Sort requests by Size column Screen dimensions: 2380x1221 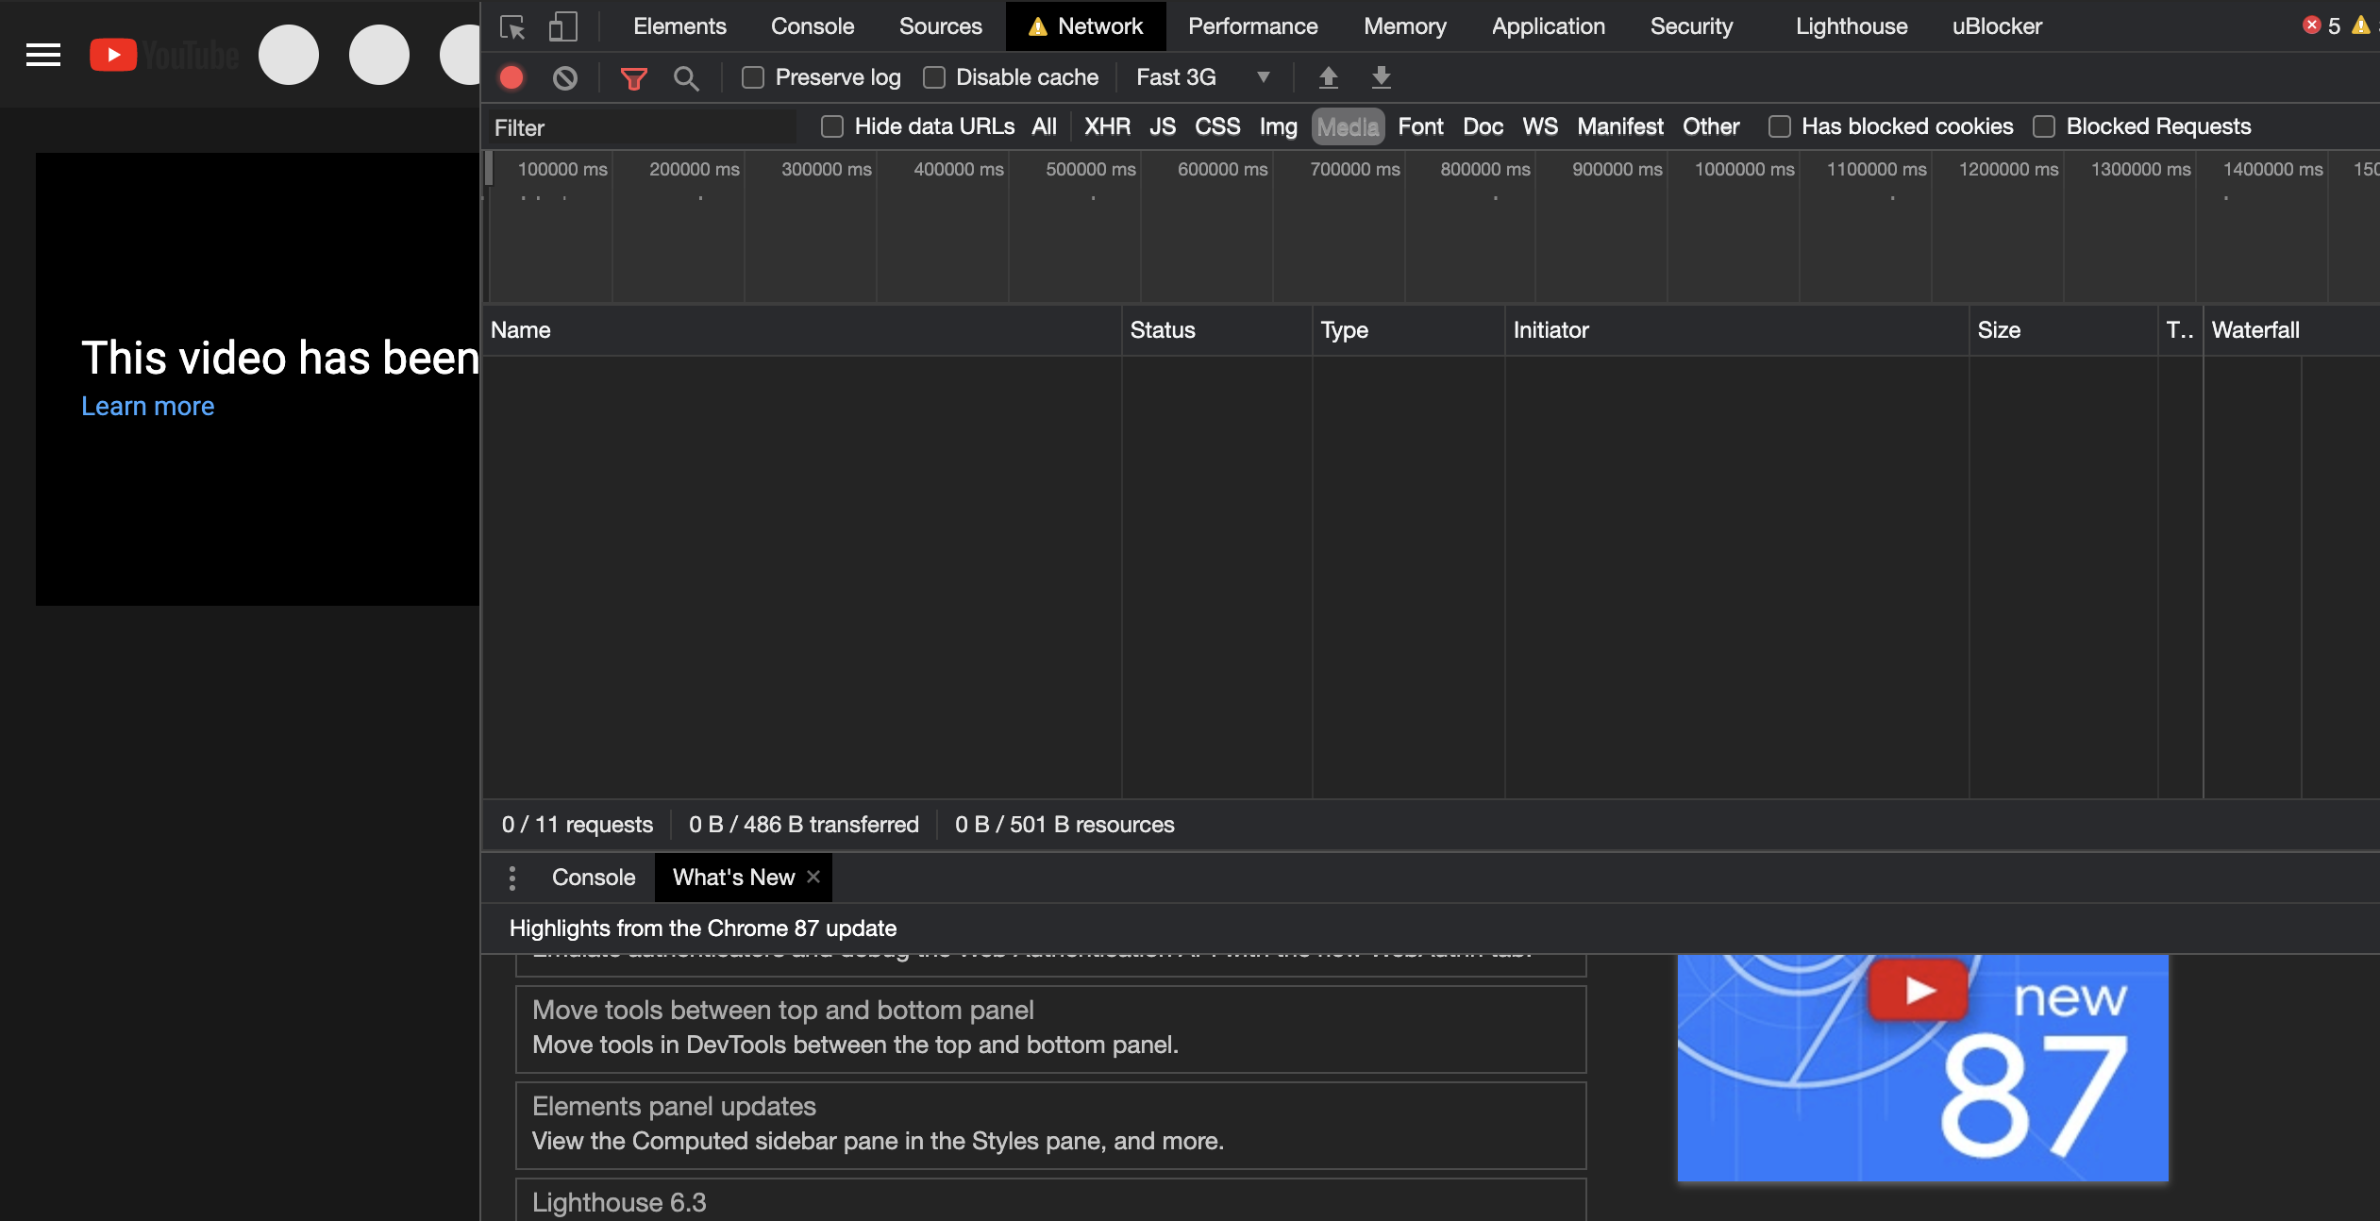click(x=2063, y=330)
